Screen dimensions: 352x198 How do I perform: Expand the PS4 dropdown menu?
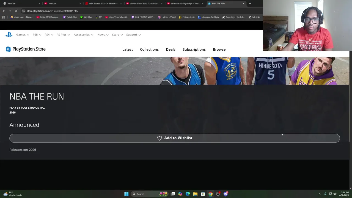click(x=49, y=35)
